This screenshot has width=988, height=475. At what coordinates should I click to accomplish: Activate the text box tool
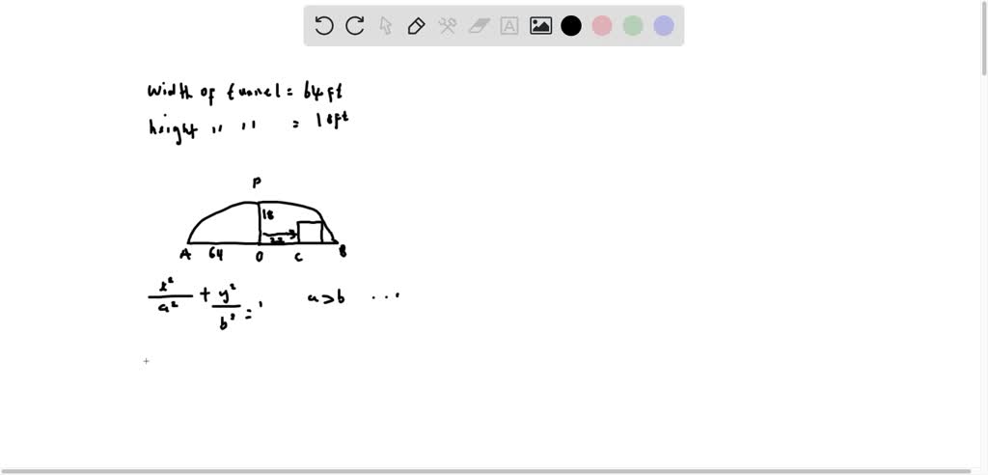pos(509,26)
